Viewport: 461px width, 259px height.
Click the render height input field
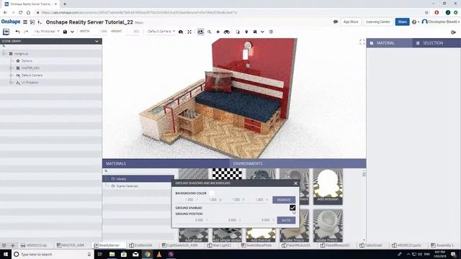coord(132,32)
